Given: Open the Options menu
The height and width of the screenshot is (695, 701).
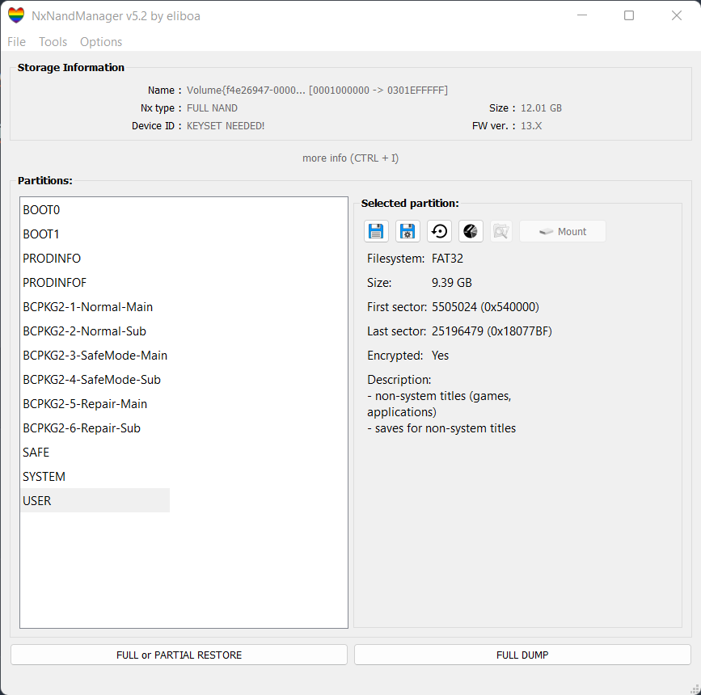Looking at the screenshot, I should [x=101, y=41].
